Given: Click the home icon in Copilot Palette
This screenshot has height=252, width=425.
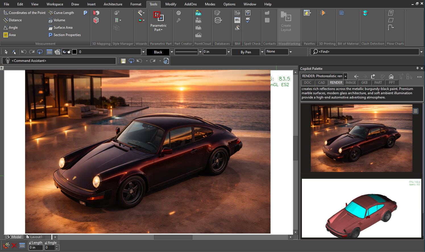Looking at the screenshot, I should tap(391, 76).
